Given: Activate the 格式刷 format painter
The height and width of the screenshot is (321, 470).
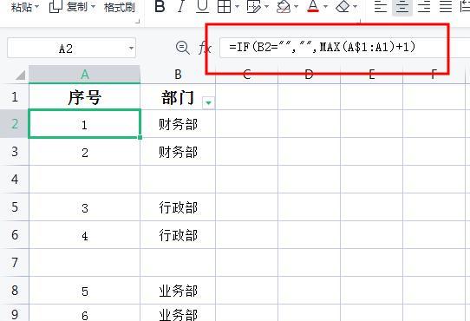Looking at the screenshot, I should point(120,7).
